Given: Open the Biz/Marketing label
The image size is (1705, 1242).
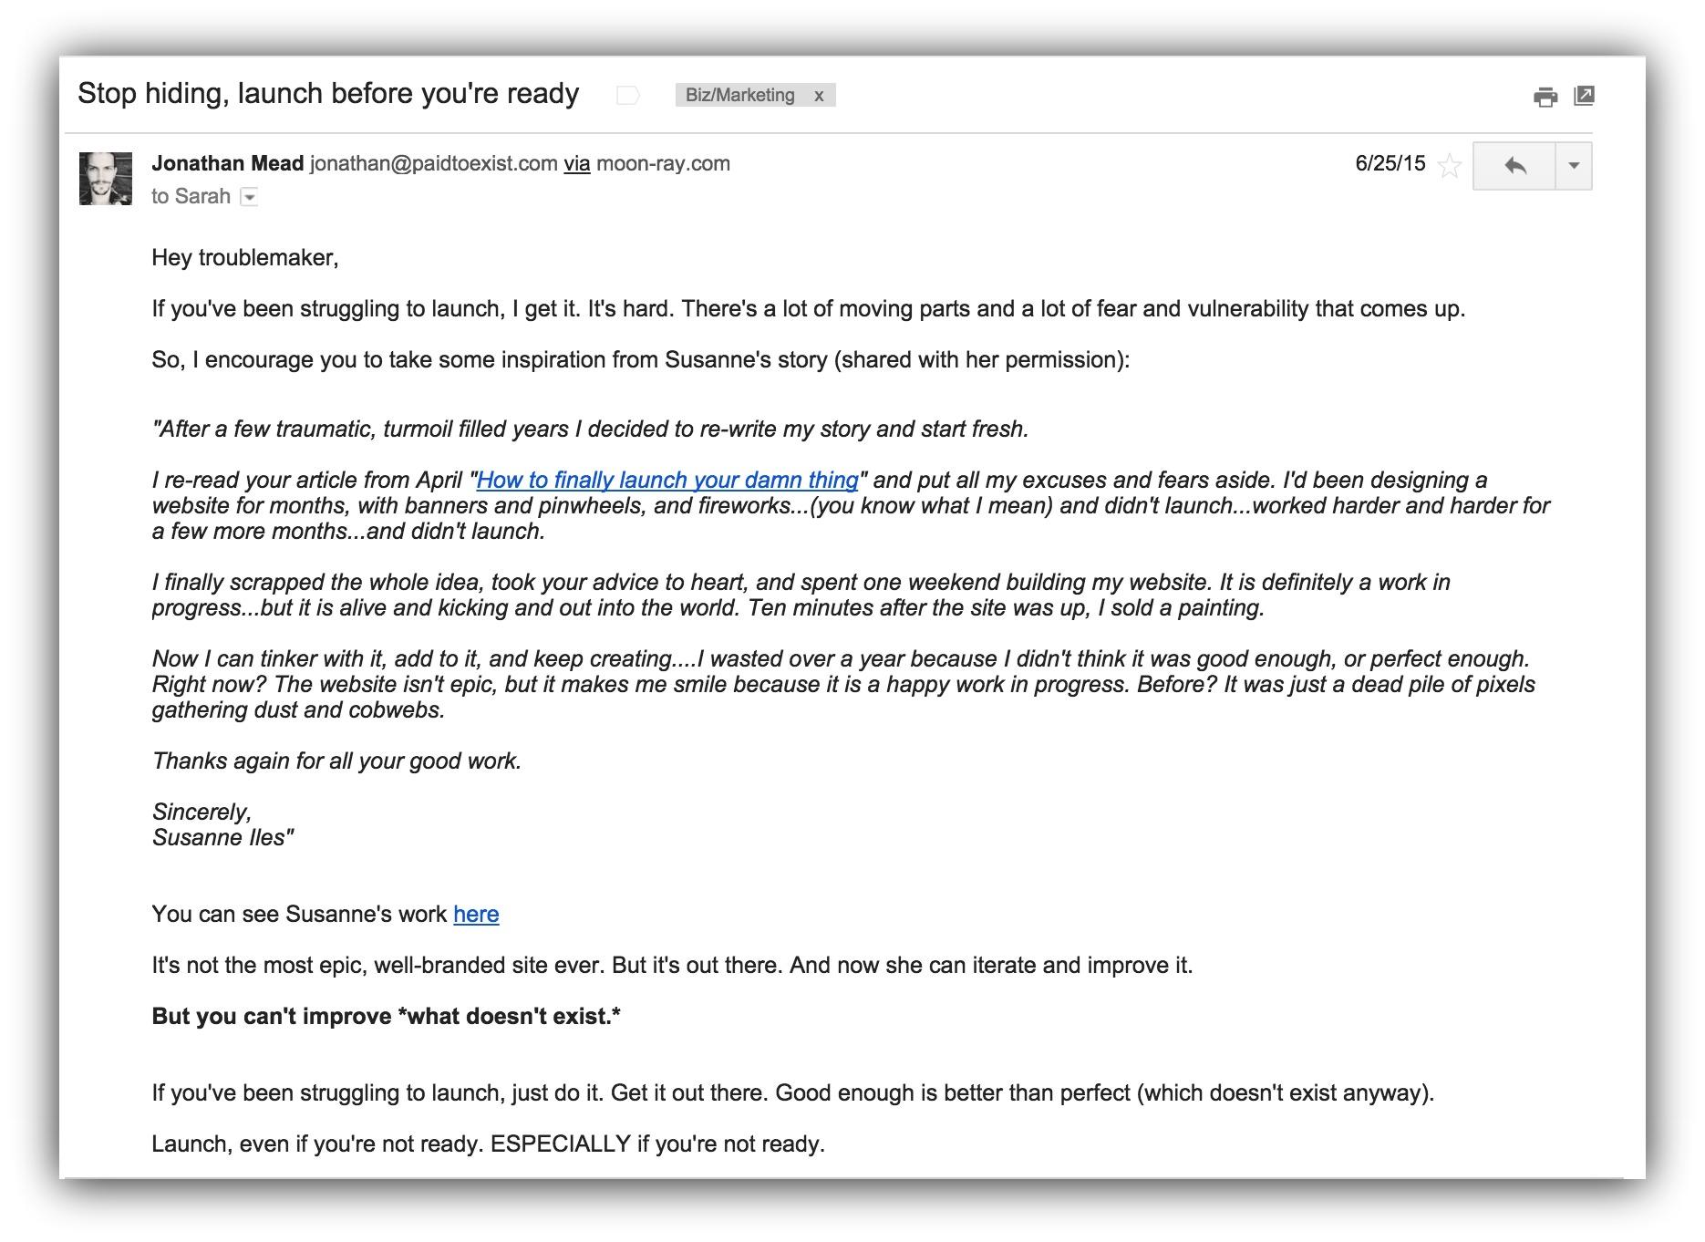Looking at the screenshot, I should (x=739, y=96).
